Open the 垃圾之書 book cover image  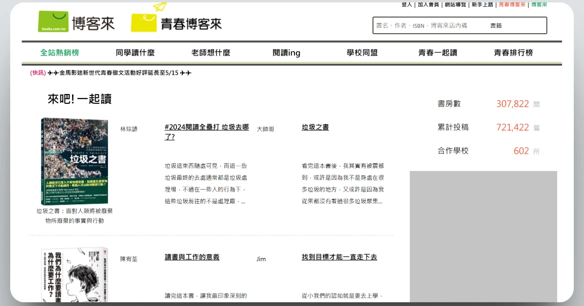[74, 161]
